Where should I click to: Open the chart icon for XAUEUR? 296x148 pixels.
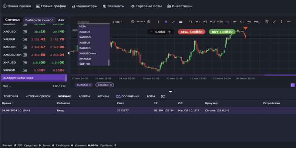24,40
